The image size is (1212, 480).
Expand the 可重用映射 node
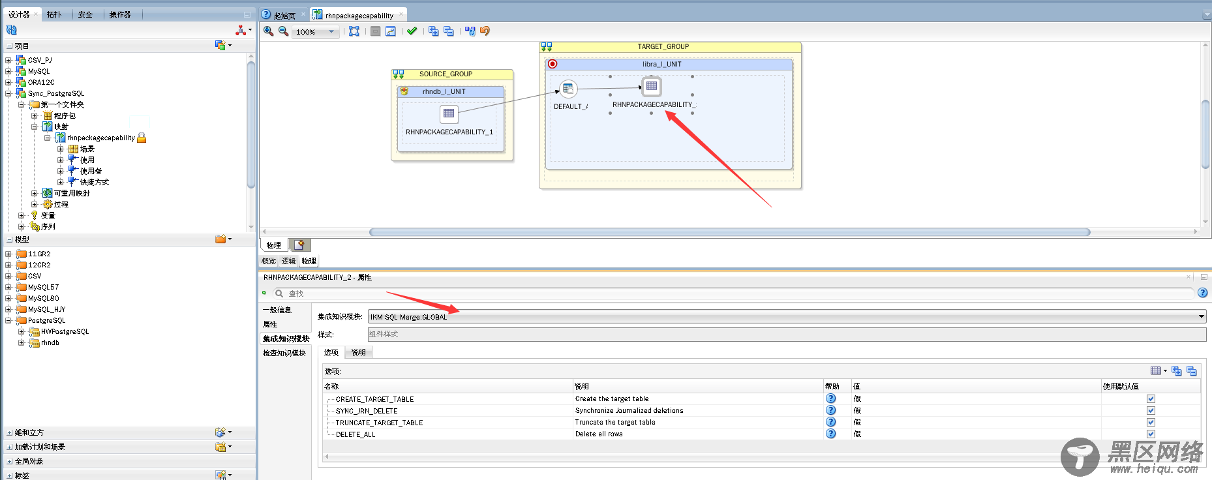pyautogui.click(x=34, y=193)
